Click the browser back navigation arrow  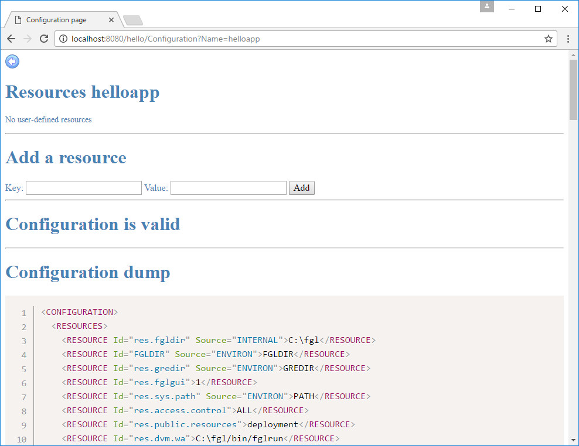tap(11, 39)
